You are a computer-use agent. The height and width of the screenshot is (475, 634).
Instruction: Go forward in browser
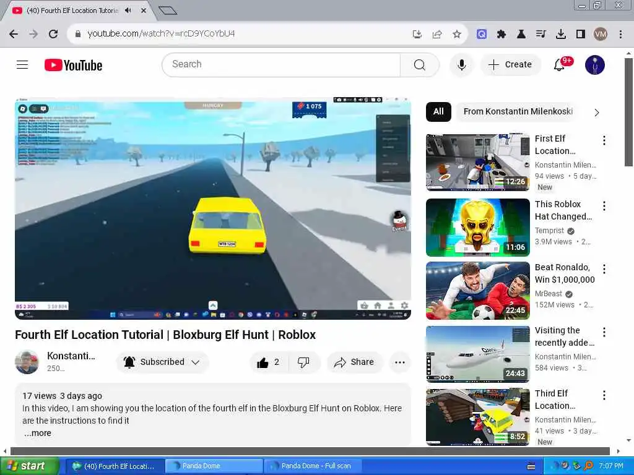[x=33, y=34]
